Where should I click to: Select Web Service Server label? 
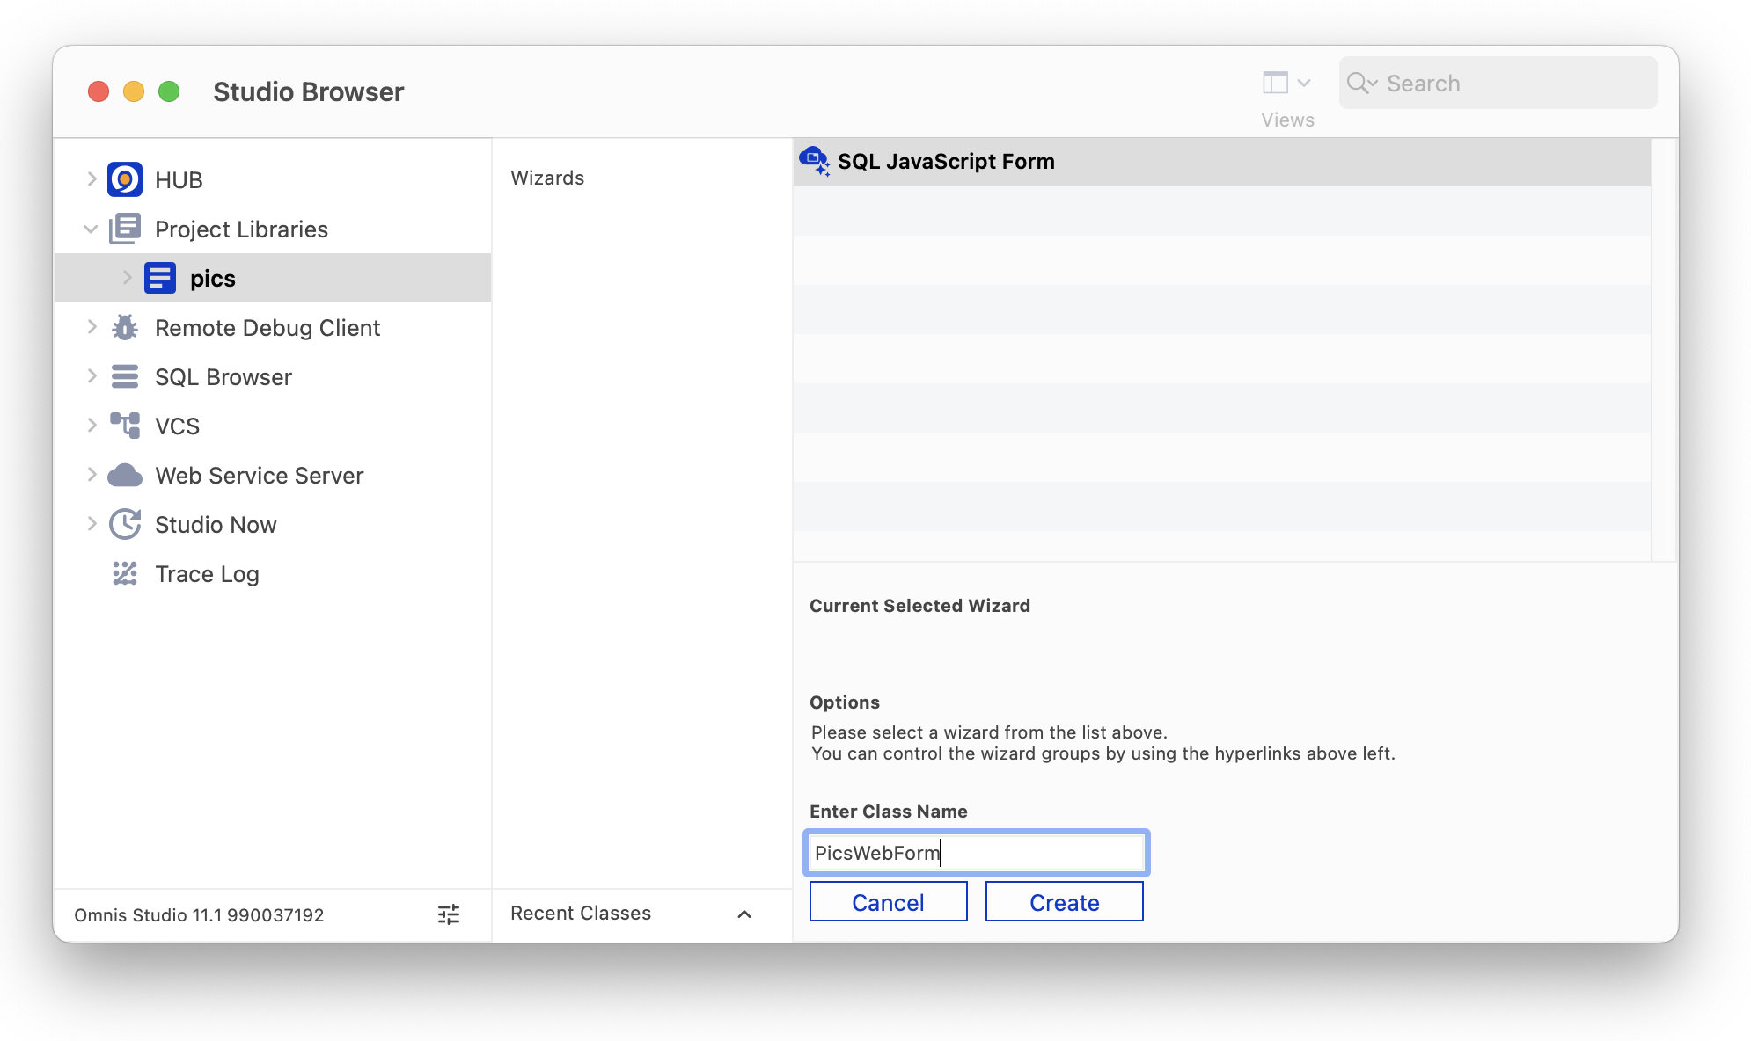click(260, 476)
